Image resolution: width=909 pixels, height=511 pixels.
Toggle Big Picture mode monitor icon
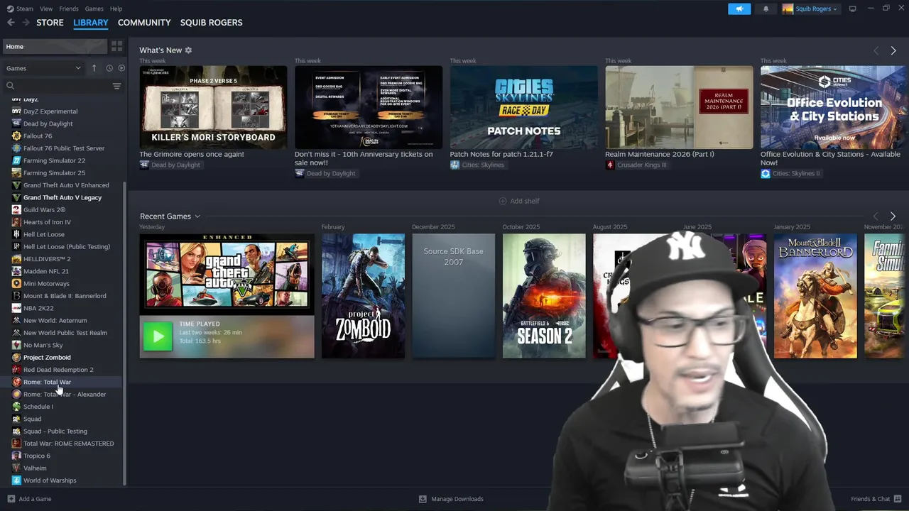coord(852,9)
